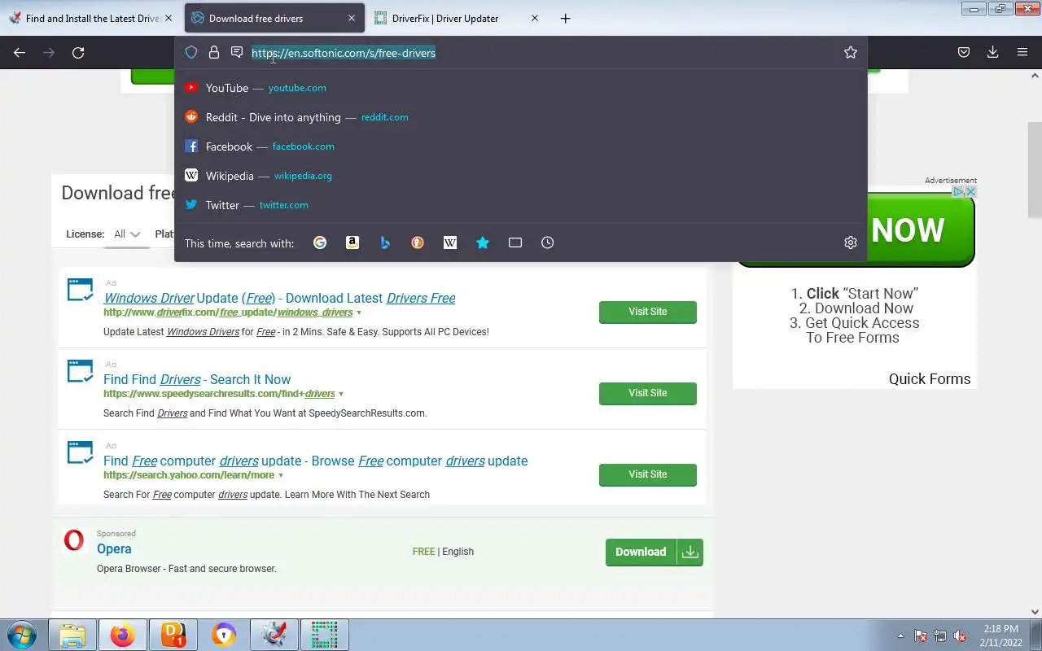Close the Download free drivers tab
1042x651 pixels.
[x=352, y=18]
